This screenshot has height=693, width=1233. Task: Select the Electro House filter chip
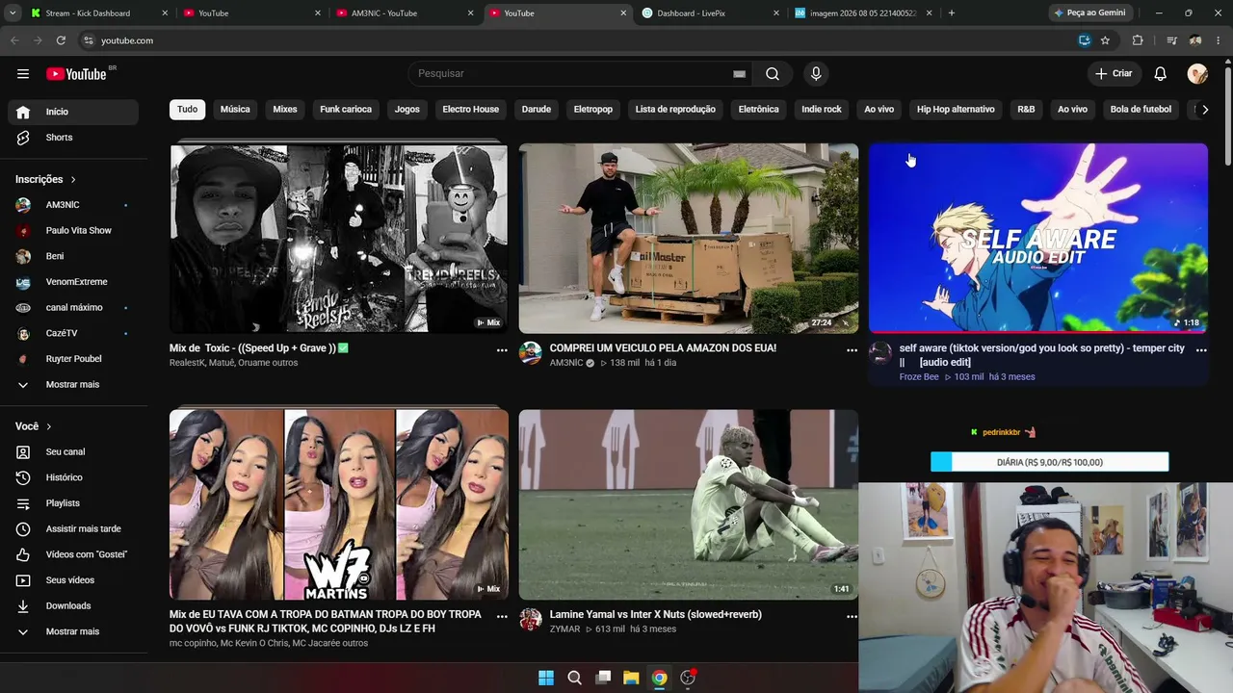point(471,110)
